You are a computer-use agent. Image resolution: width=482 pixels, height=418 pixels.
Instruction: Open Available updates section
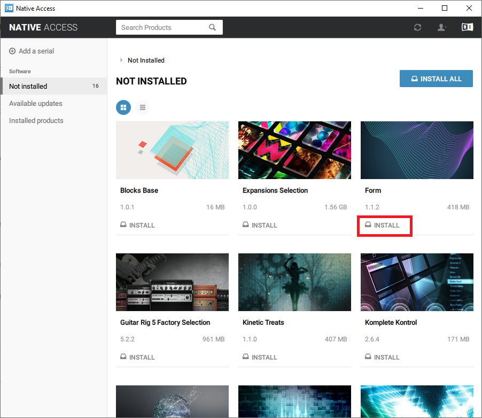click(36, 103)
